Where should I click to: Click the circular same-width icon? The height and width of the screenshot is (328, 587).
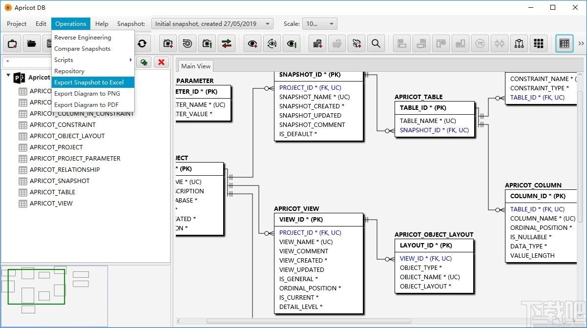(x=480, y=43)
